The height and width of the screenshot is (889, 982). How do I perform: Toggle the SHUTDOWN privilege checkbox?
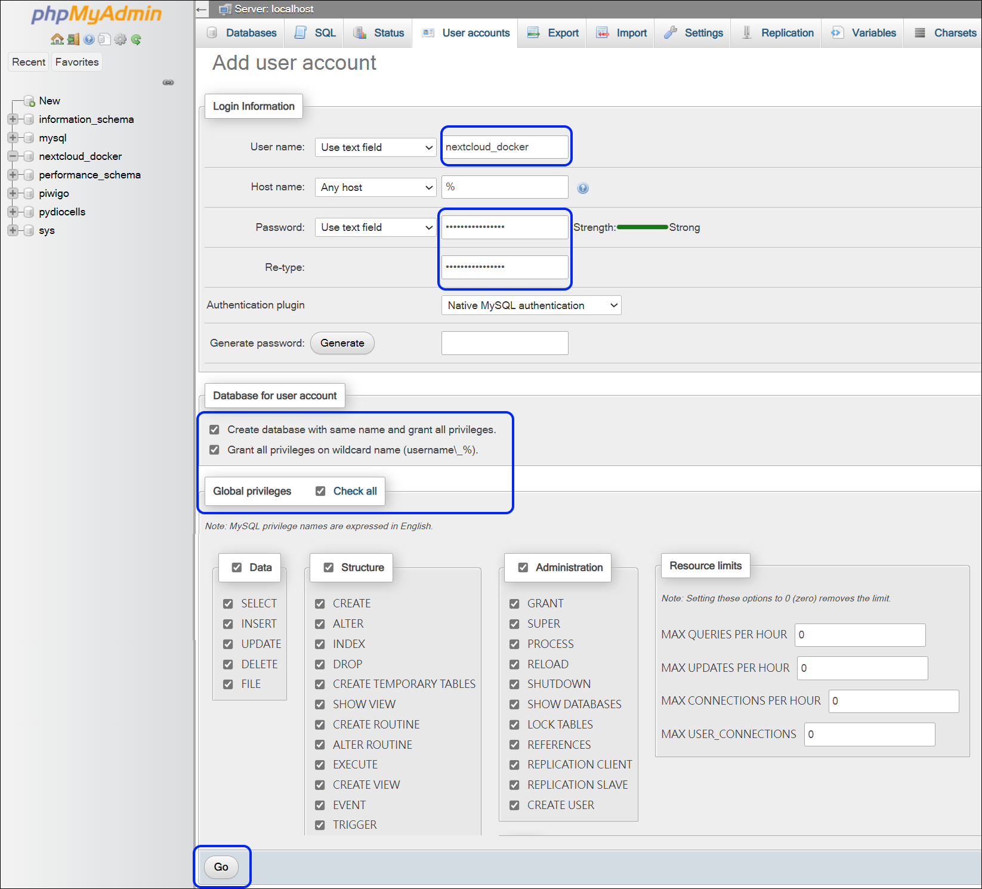click(514, 684)
